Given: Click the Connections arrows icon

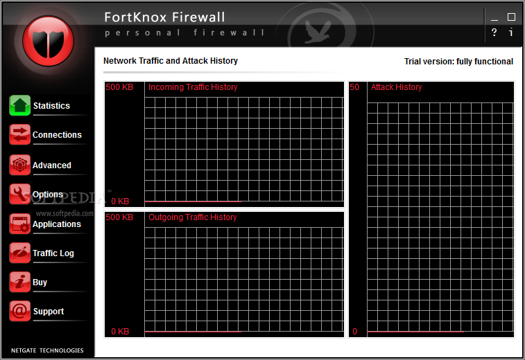Looking at the screenshot, I should 19,134.
